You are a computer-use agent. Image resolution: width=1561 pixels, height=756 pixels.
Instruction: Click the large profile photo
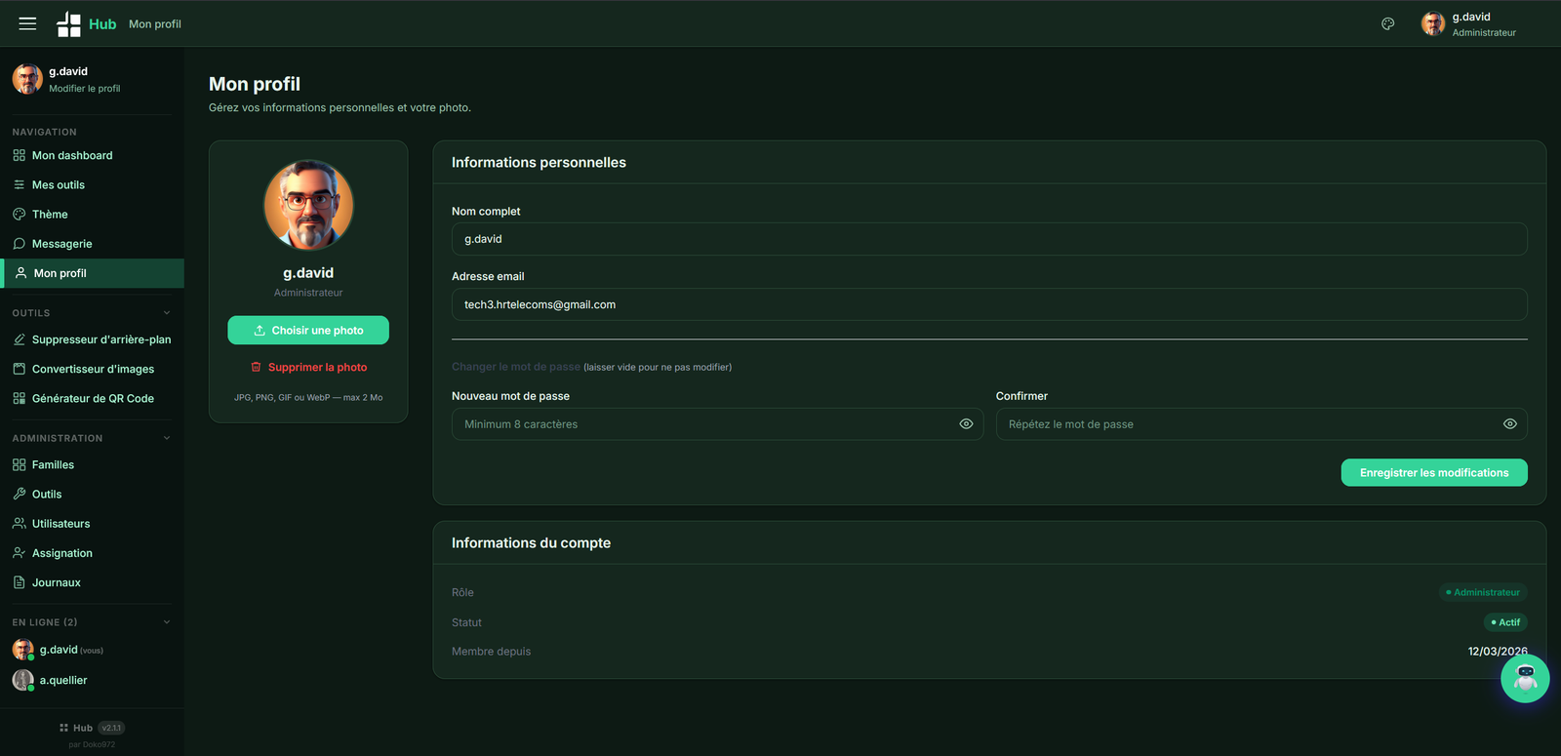(x=308, y=205)
